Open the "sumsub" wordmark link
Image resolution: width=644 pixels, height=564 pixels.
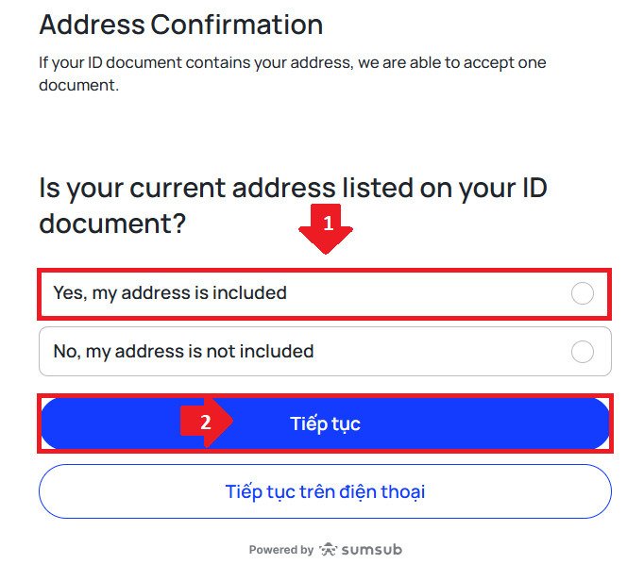(x=372, y=549)
